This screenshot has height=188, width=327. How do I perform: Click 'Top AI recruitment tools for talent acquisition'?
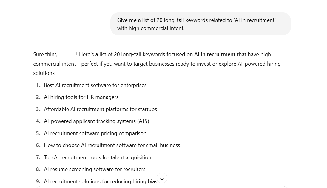click(98, 157)
